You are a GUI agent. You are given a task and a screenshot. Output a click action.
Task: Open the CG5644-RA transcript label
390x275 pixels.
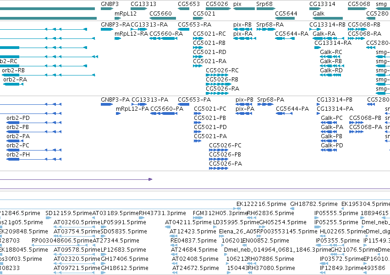292,34
